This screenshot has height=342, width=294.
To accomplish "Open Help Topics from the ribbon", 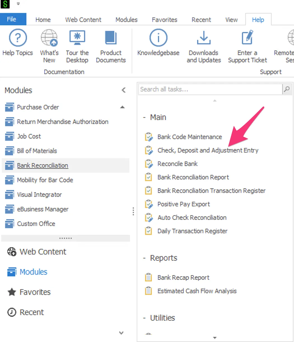I will (x=18, y=43).
